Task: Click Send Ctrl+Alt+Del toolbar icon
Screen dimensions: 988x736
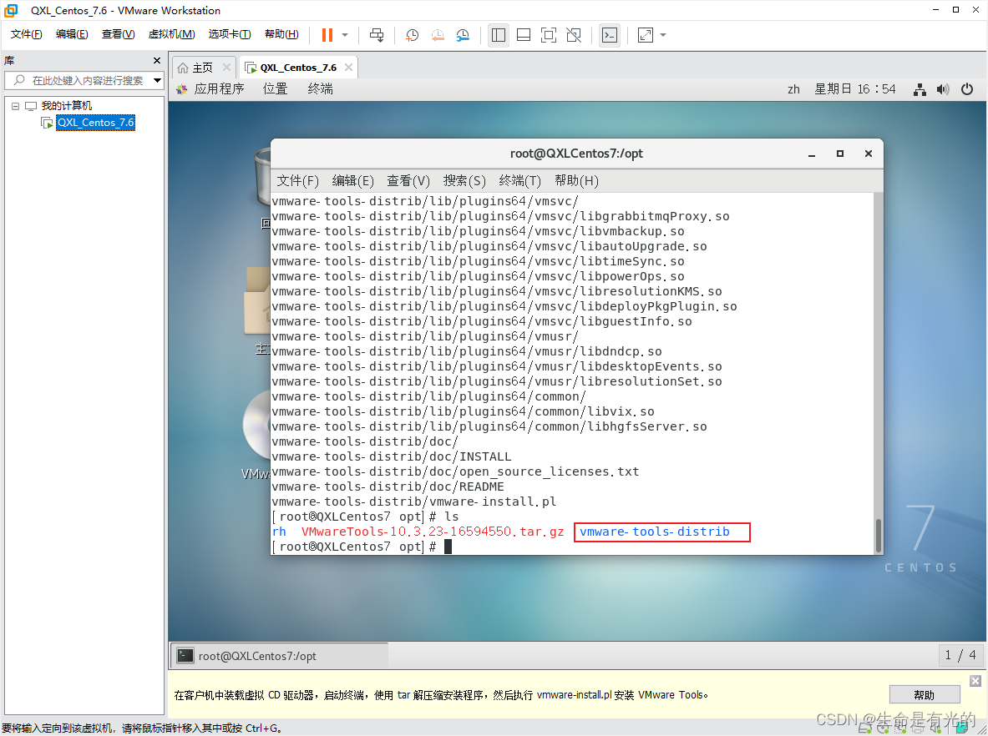Action: [x=377, y=35]
